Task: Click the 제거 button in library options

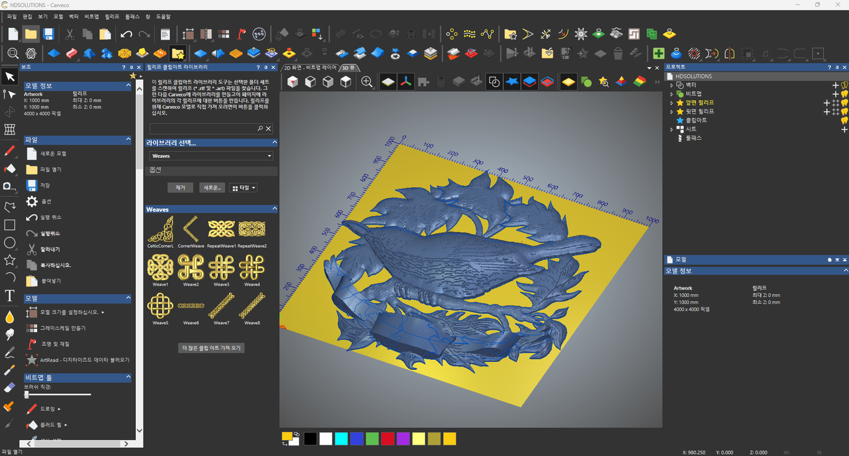Action: pyautogui.click(x=180, y=188)
